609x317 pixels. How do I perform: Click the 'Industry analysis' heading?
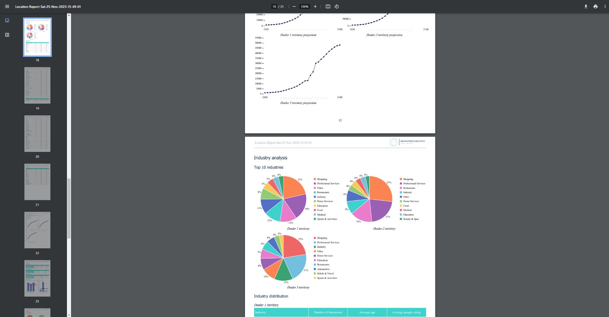coord(270,158)
